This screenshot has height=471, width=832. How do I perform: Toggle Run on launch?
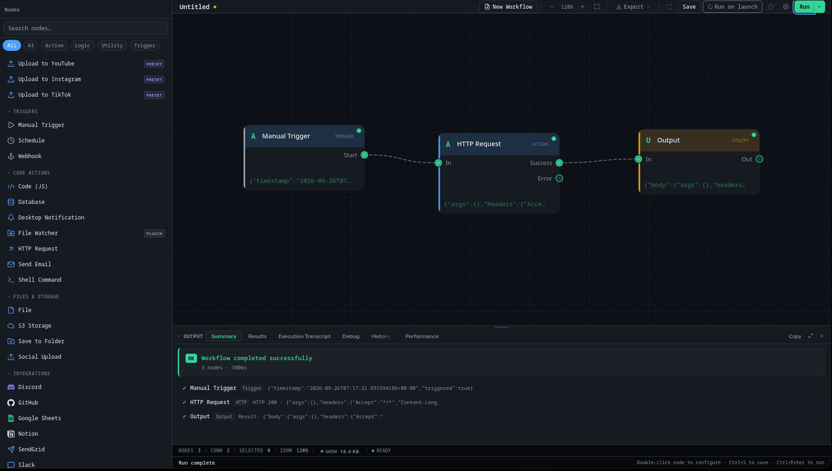732,7
